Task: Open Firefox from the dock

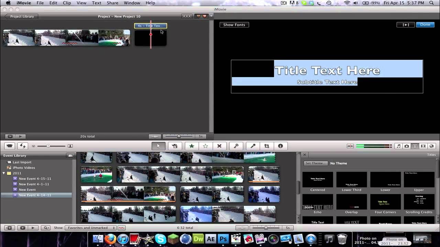Action: coord(110,239)
